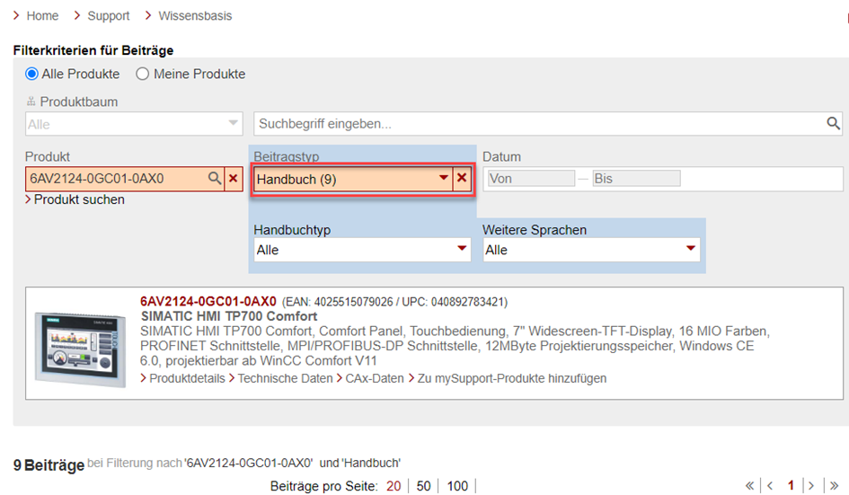Remove the Handbuch Beitragstyp filter with X
This screenshot has height=495, width=849.
coord(462,179)
